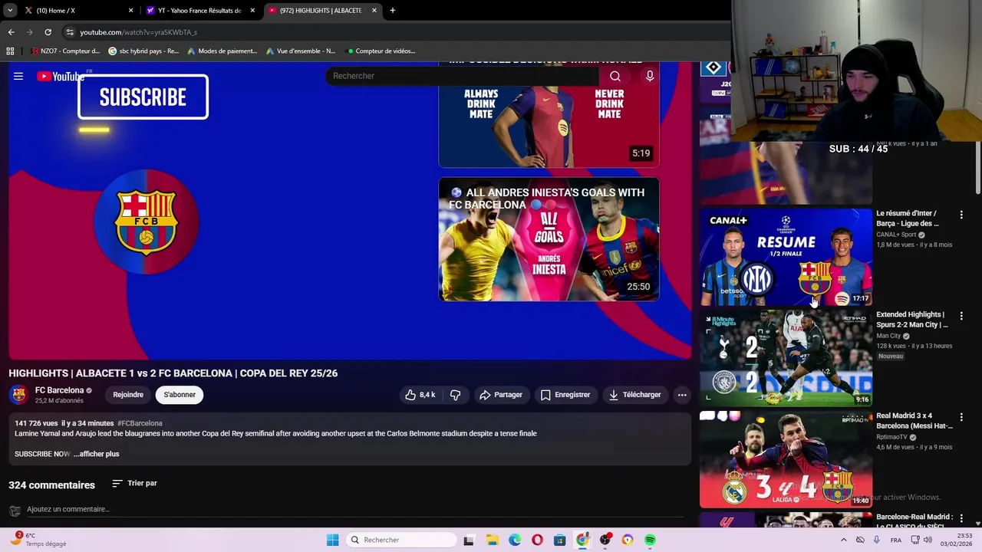982x552 pixels.
Task: Switch to the Yahoo France Résultats tab
Action: [201, 11]
